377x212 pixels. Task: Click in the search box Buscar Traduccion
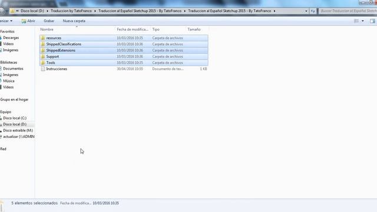pos(348,11)
